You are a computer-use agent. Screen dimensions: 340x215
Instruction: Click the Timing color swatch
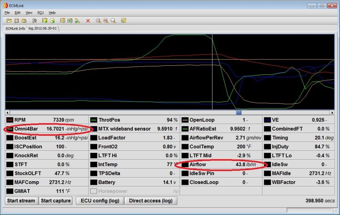coord(267,138)
